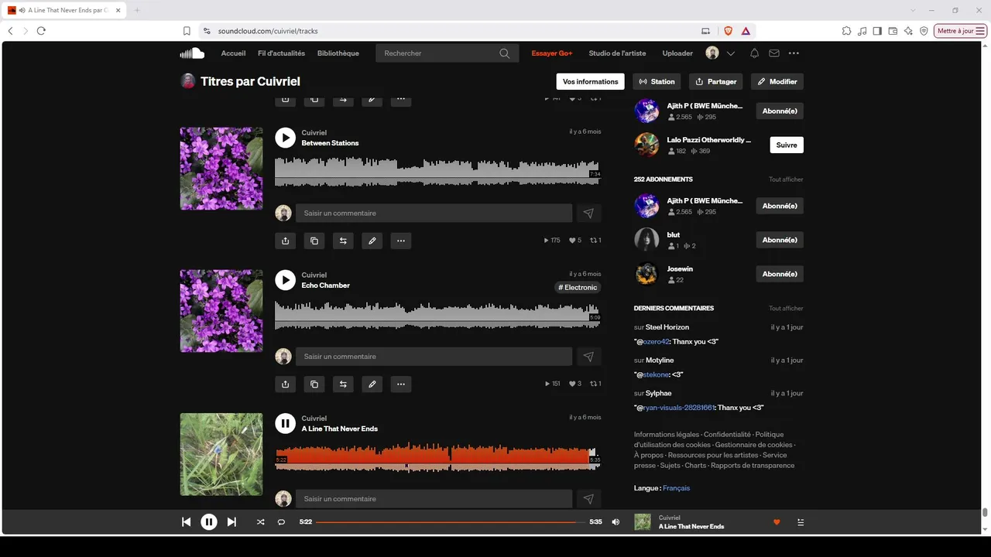Open the Partager share options
This screenshot has width=991, height=557.
[x=716, y=81]
